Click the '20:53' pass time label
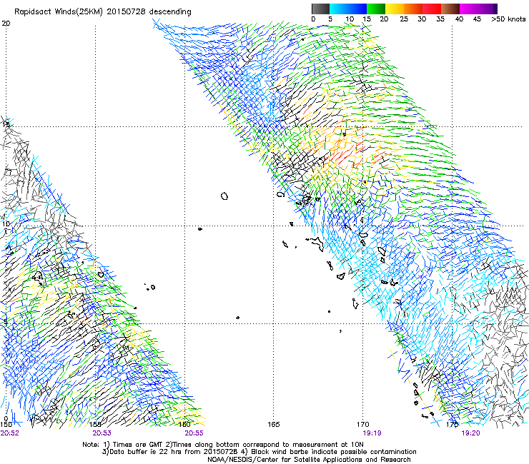Viewport: 529px width, 464px height. click(102, 433)
